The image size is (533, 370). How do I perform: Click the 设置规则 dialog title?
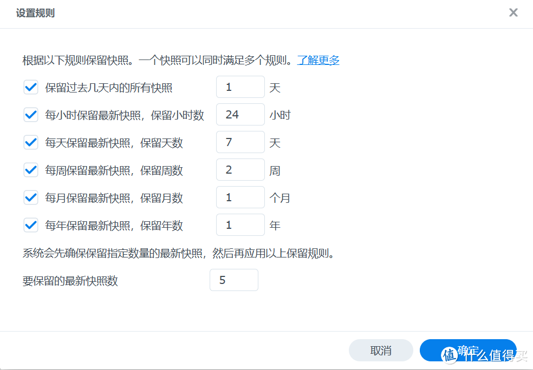[x=36, y=12]
